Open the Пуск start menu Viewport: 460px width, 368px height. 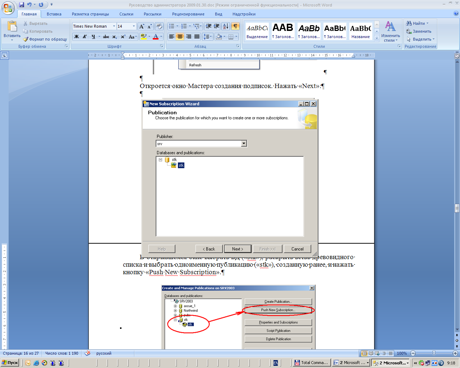click(x=10, y=363)
